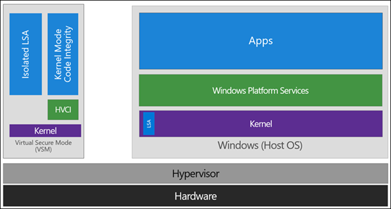Viewport: 391px width, 209px height.
Task: Click the Kernel label in Windows Host OS
Action: (x=261, y=123)
